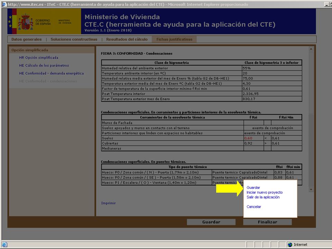Click the fRsi value 0,88

pos(278,177)
